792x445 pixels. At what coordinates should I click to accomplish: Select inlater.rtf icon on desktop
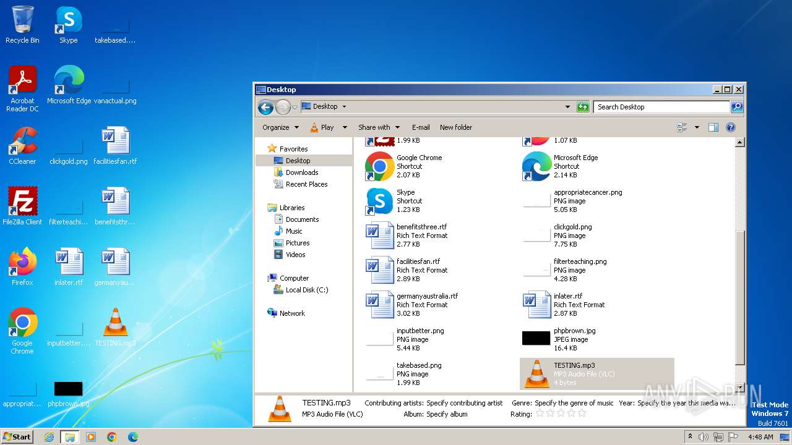pyautogui.click(x=69, y=267)
